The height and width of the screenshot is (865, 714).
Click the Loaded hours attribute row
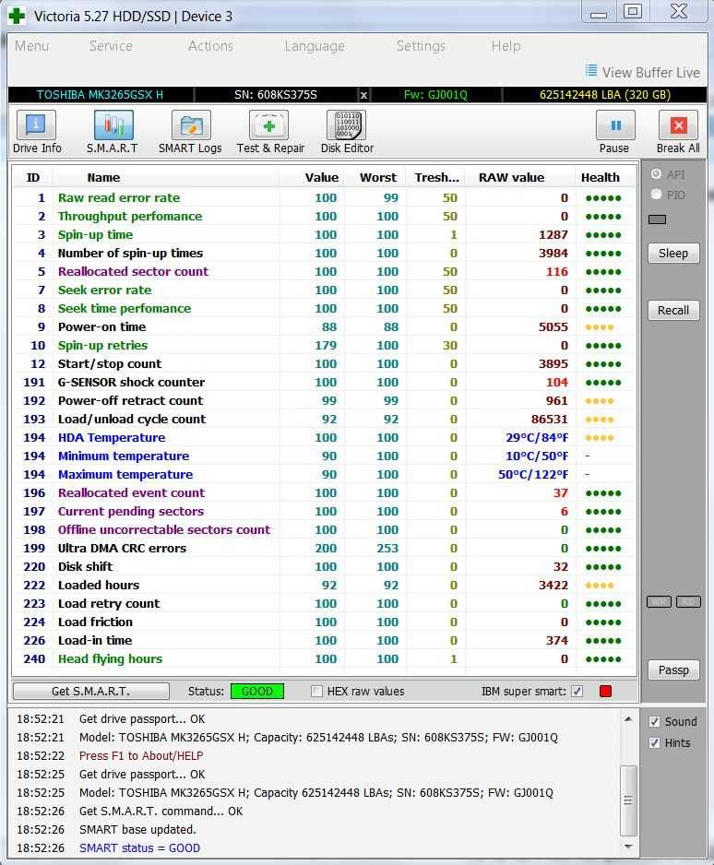click(x=324, y=585)
